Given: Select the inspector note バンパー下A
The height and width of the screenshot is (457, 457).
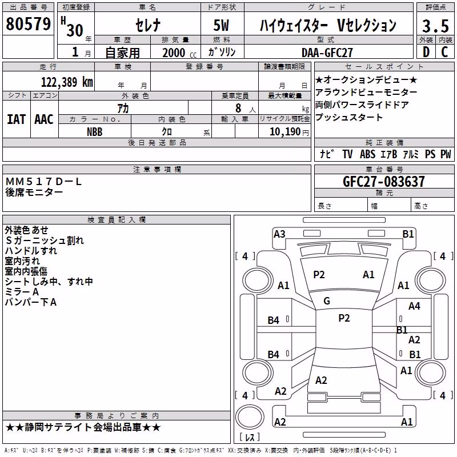Looking at the screenshot, I should tap(31, 302).
